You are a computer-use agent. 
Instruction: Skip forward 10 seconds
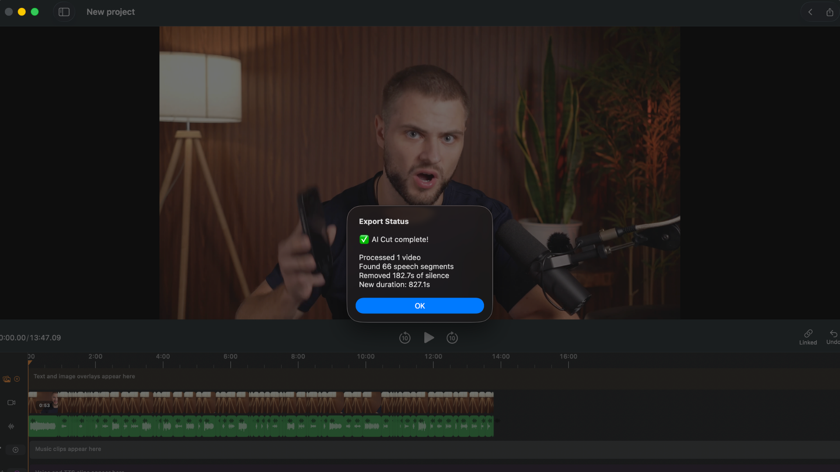click(x=452, y=338)
